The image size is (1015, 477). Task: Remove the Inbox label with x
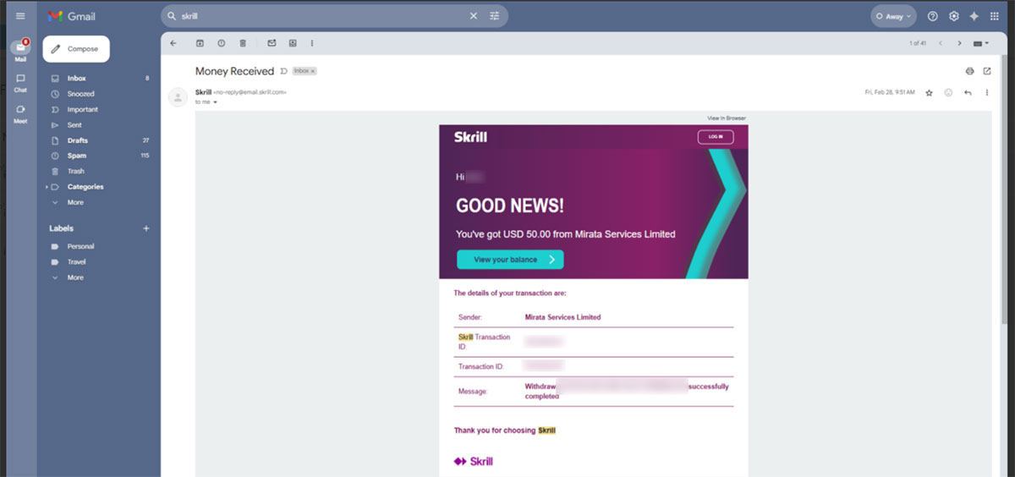313,71
